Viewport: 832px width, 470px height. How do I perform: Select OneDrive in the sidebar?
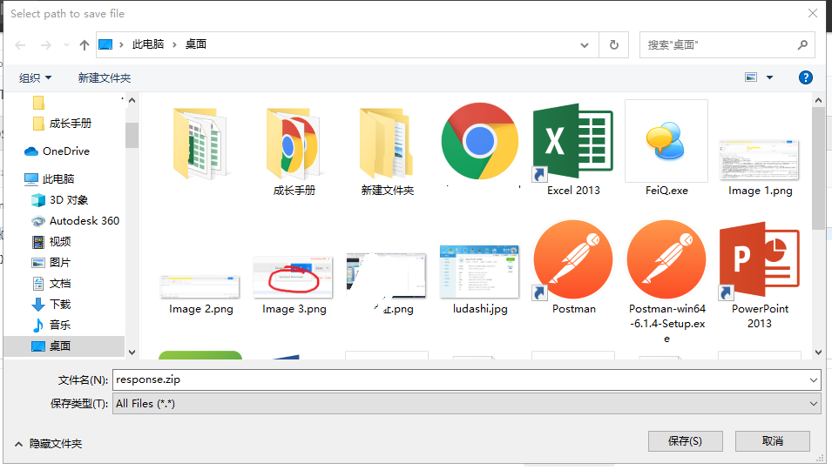click(x=57, y=151)
